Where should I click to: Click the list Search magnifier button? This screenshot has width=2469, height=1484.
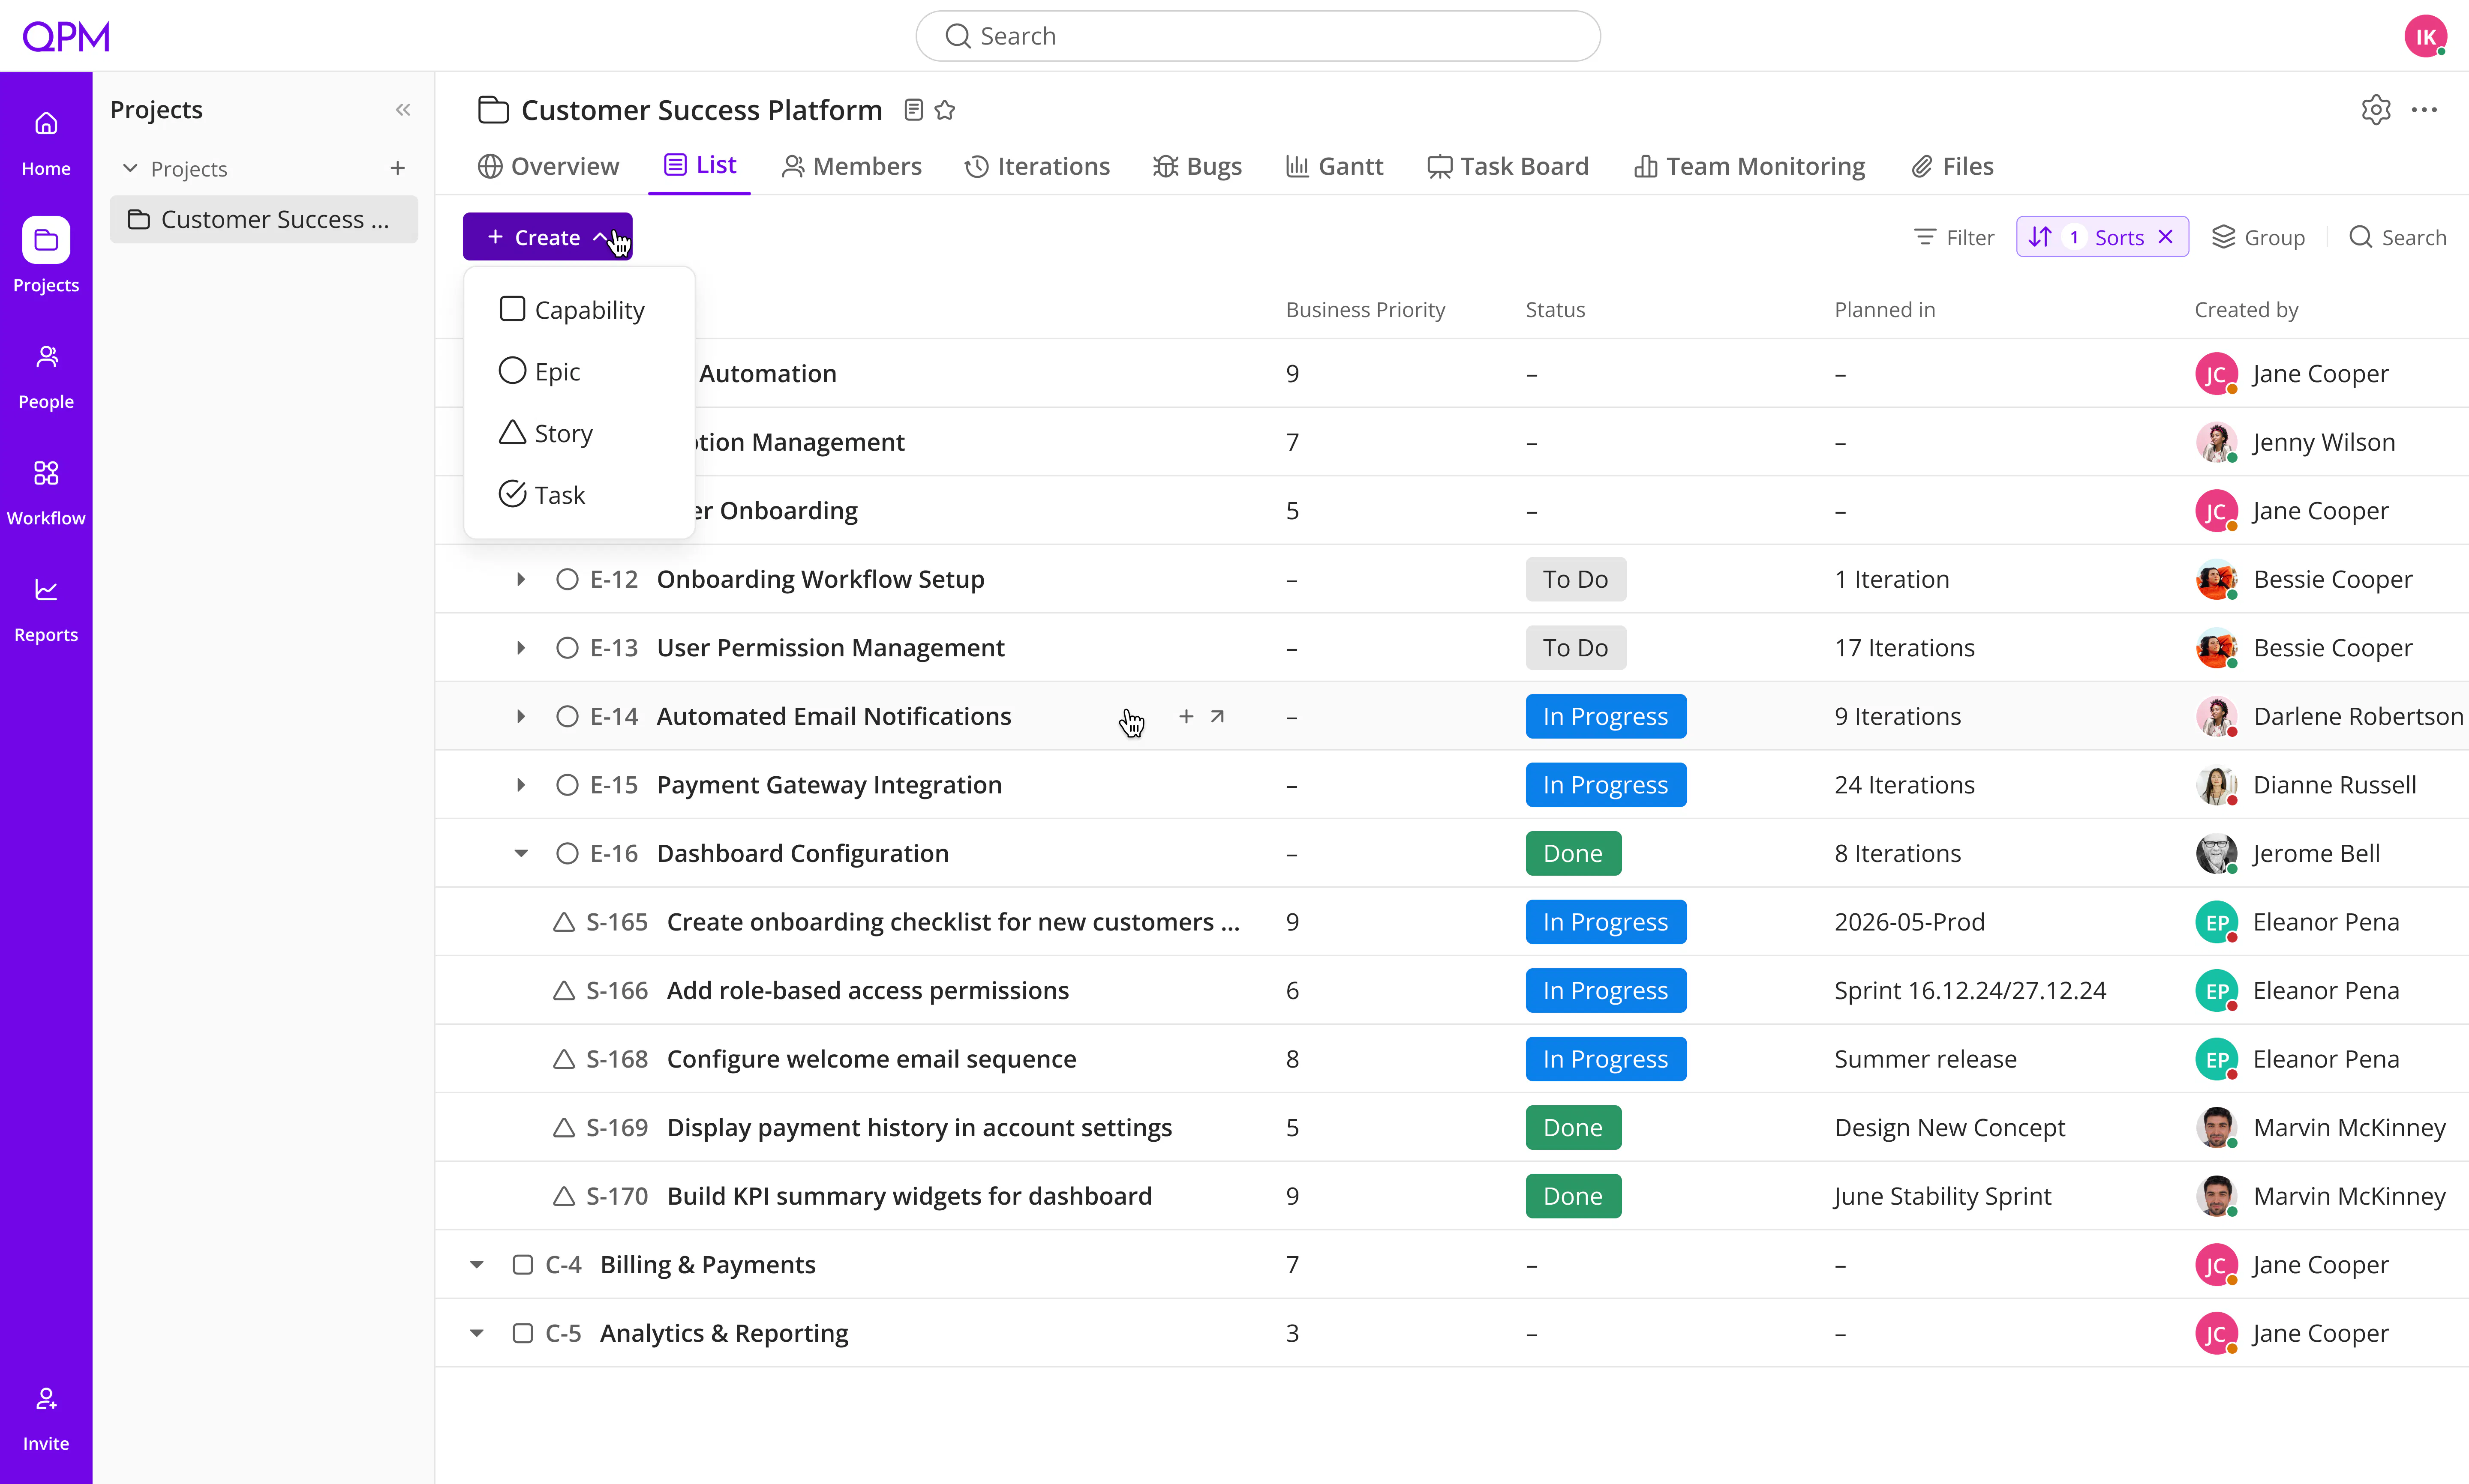2397,237
